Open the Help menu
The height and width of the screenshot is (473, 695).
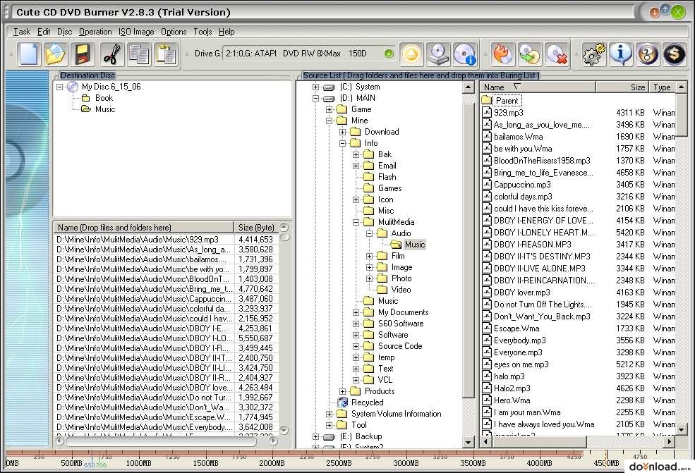tap(226, 32)
